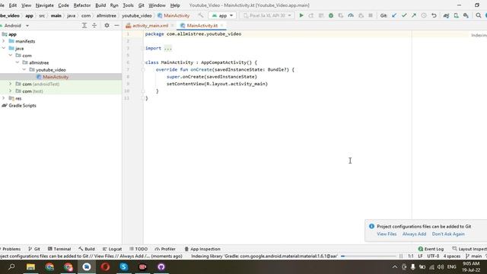
Task: Click Don't Ask Again link
Action: (x=448, y=234)
